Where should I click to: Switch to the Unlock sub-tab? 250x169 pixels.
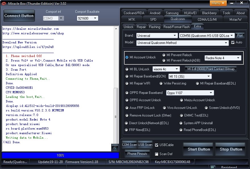(129, 27)
